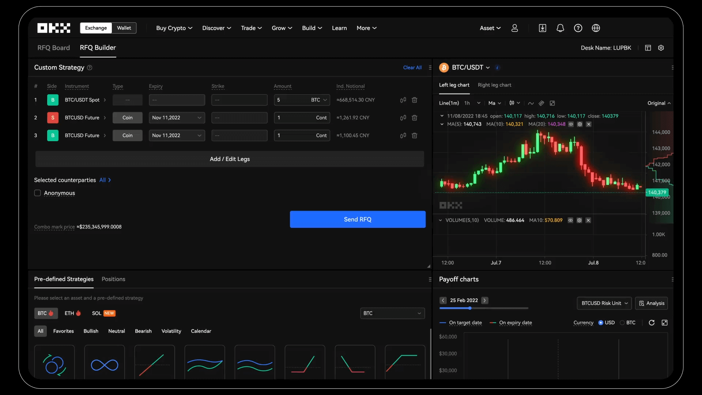
Task: Click the Bullish strategy filter tab
Action: click(91, 331)
